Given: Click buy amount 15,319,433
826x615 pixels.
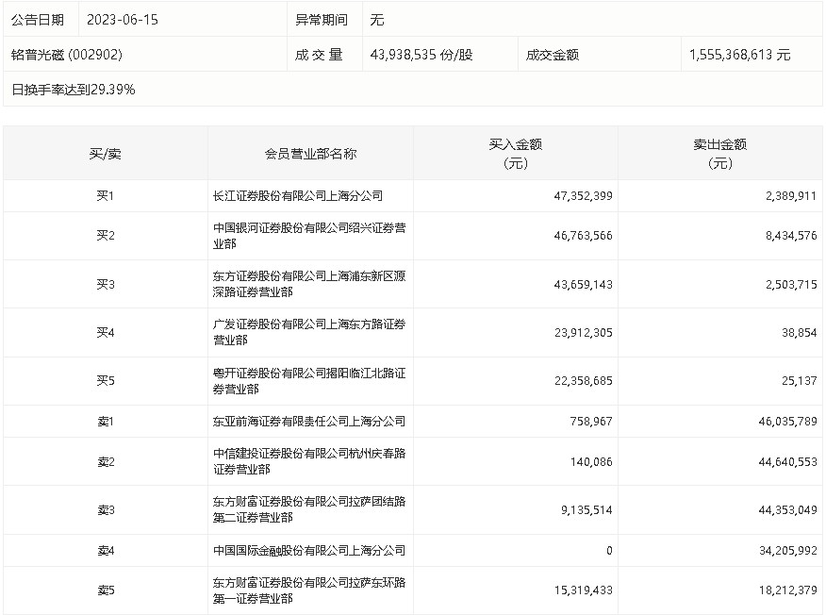Looking at the screenshot, I should [x=583, y=590].
